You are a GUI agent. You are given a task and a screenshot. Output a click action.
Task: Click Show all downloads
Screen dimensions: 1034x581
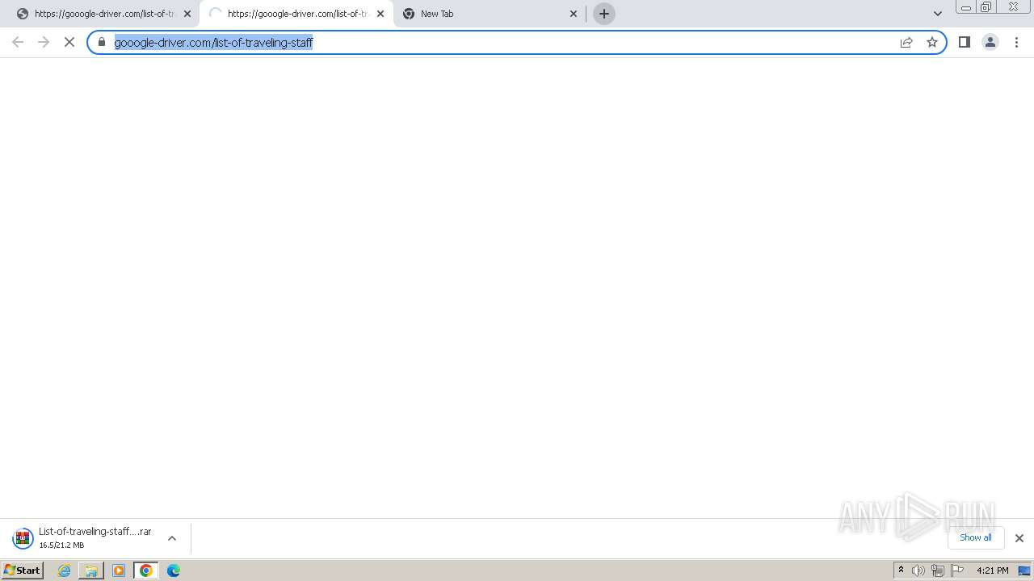coord(976,537)
